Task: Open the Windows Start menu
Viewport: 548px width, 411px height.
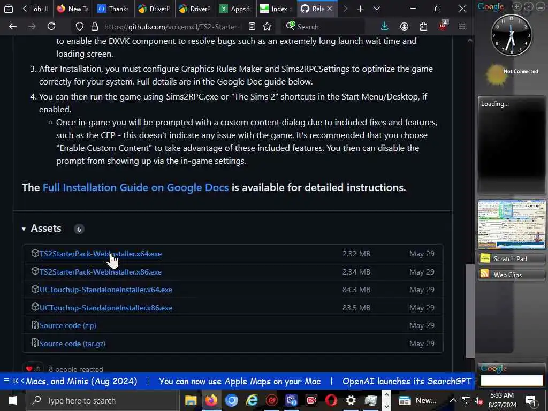Action: click(13, 400)
